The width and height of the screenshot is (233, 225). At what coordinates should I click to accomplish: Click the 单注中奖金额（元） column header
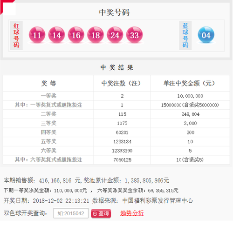[x=190, y=83]
